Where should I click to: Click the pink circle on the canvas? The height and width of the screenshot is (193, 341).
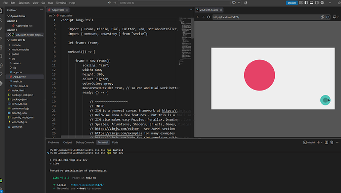coord(259,75)
